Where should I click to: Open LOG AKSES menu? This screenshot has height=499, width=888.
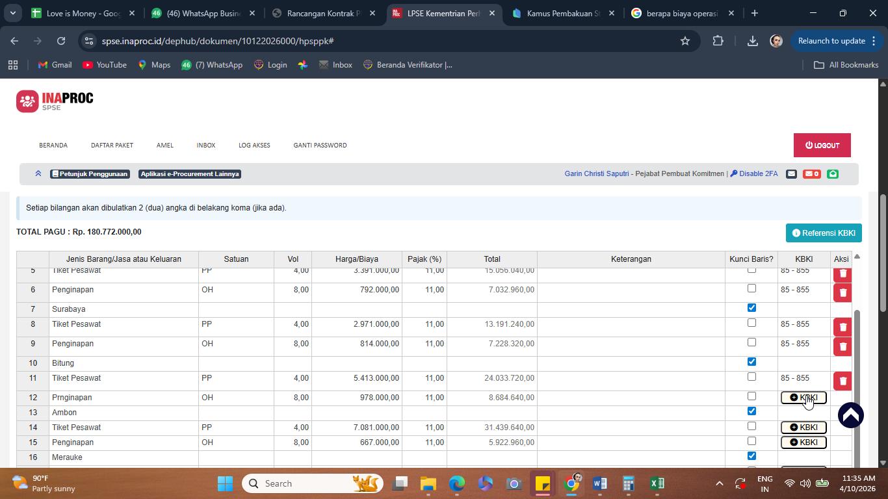coord(254,146)
